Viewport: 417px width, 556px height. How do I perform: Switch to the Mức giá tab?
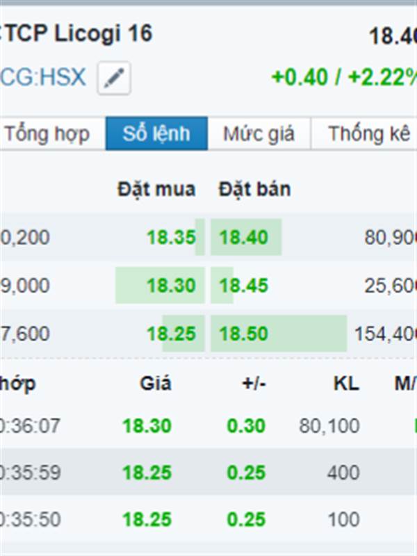[259, 133]
